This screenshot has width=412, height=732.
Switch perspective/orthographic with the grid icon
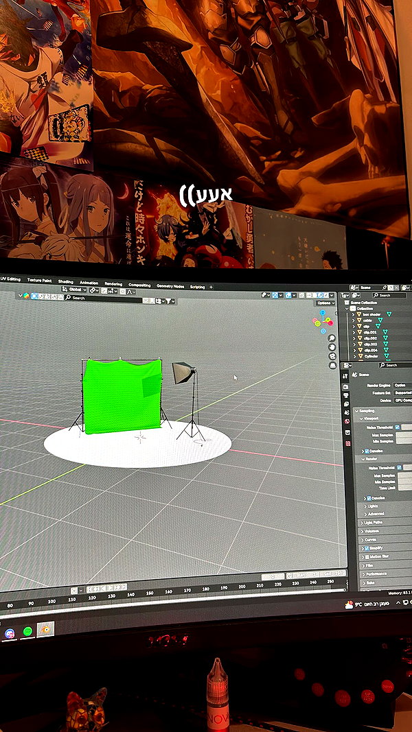pos(332,364)
